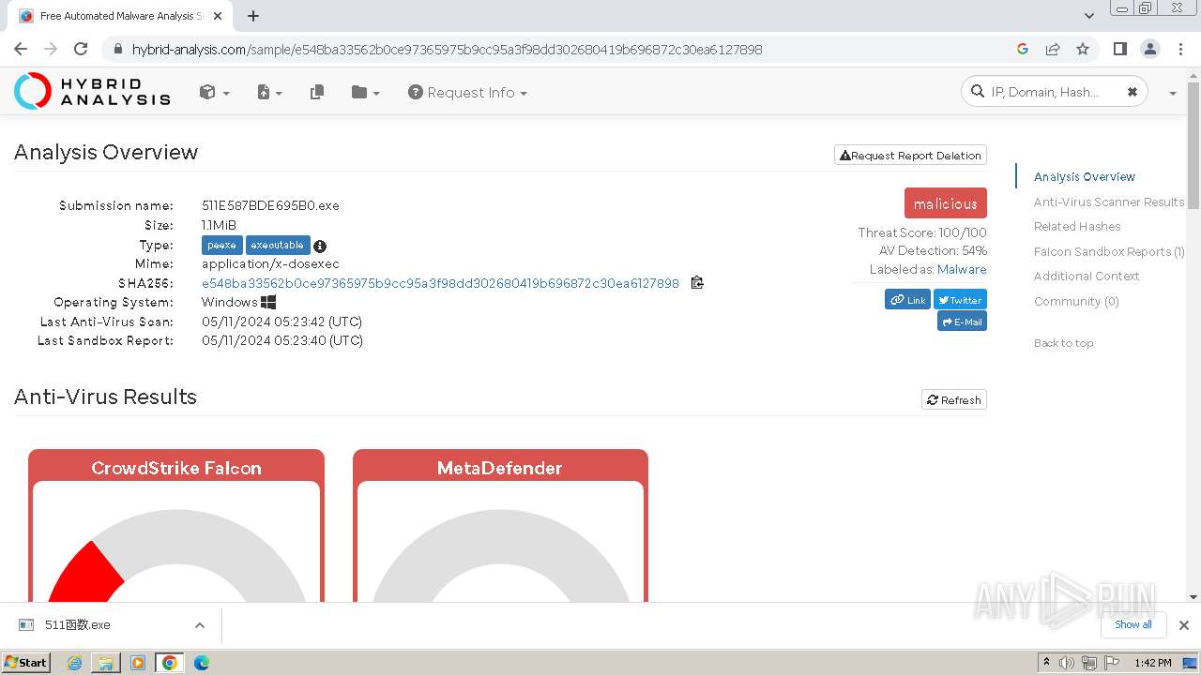The width and height of the screenshot is (1201, 675).
Task: Share report via Twitter button
Action: [960, 300]
